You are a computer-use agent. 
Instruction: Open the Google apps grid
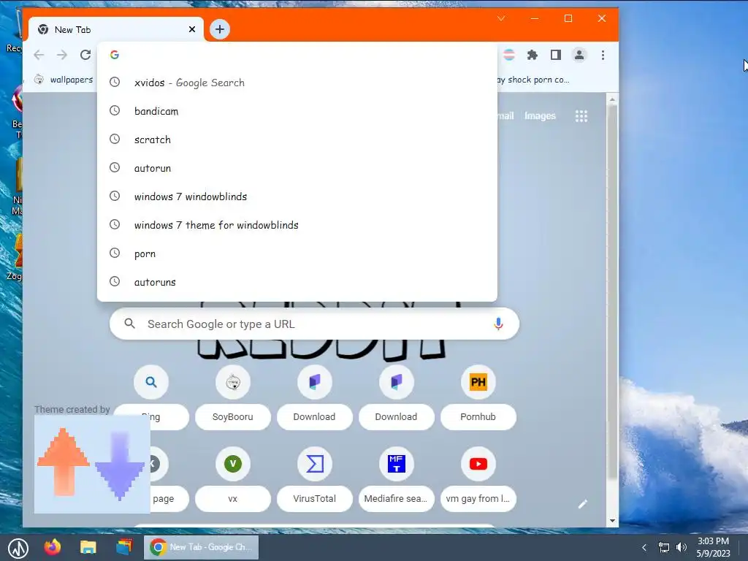pyautogui.click(x=581, y=116)
